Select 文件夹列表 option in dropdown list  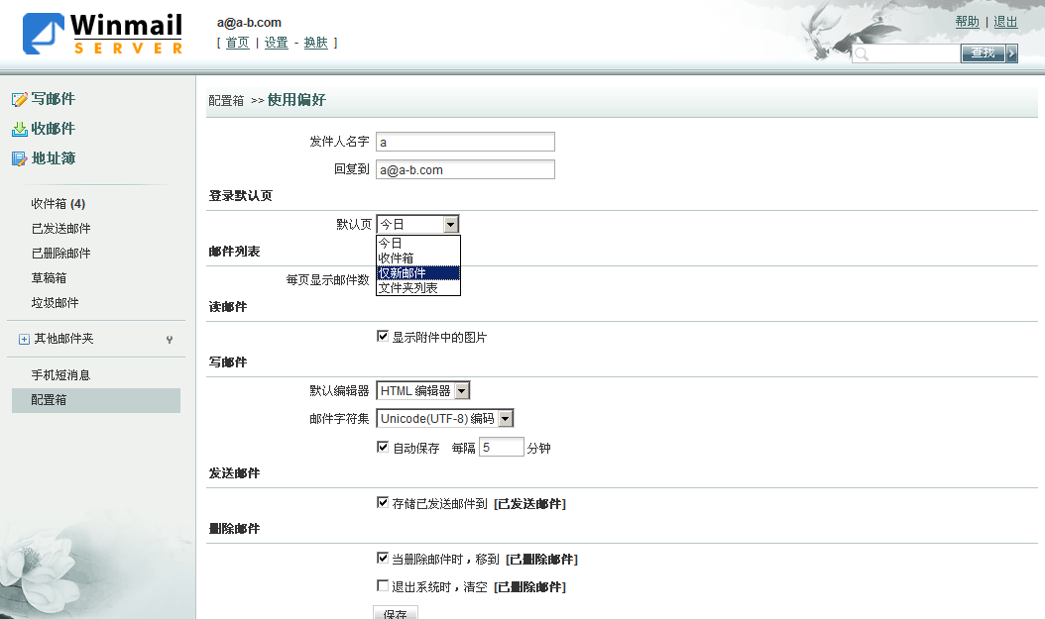pyautogui.click(x=417, y=287)
